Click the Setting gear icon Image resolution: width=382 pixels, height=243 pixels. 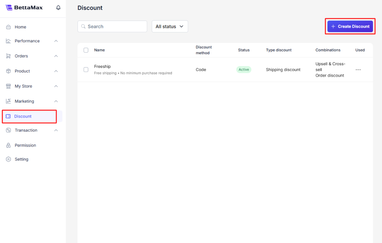8,159
